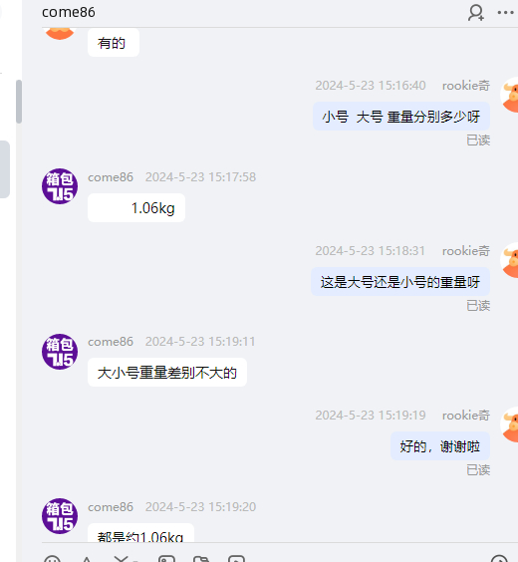Open the emoji picker in input toolbar
Image resolution: width=518 pixels, height=562 pixels.
click(52, 558)
